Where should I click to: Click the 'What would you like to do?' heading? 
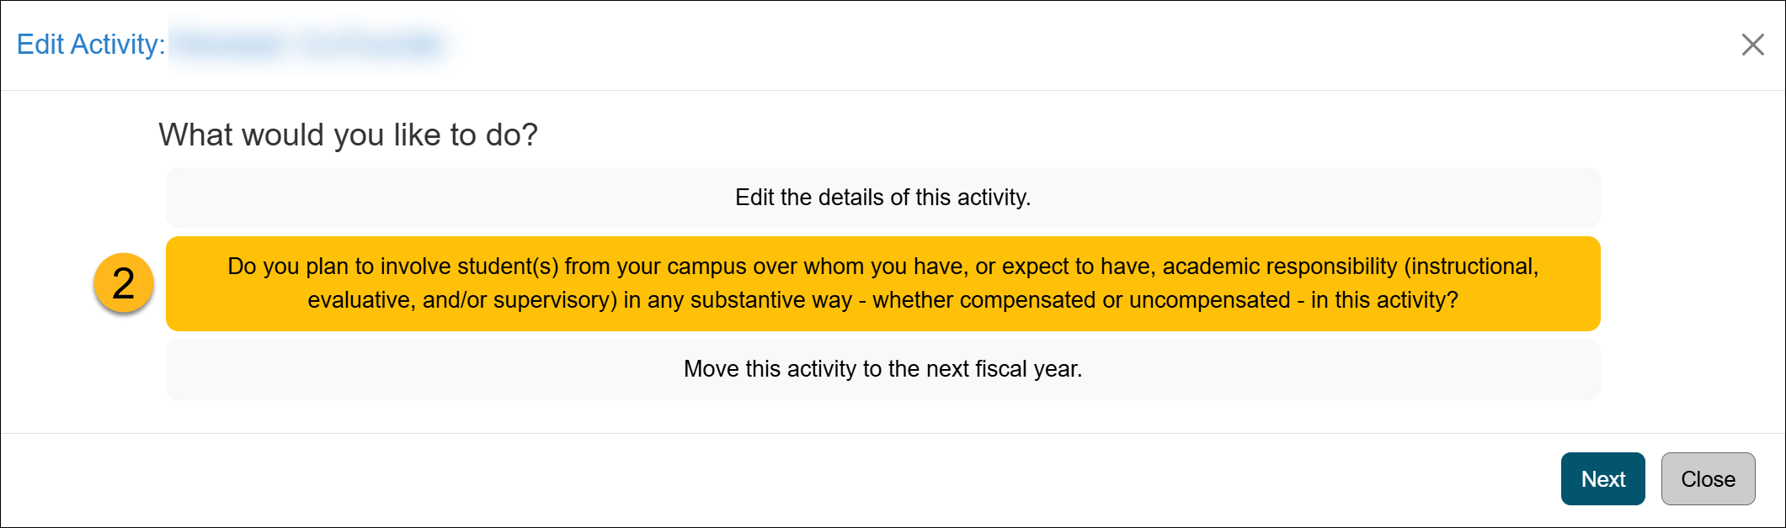coord(348,135)
